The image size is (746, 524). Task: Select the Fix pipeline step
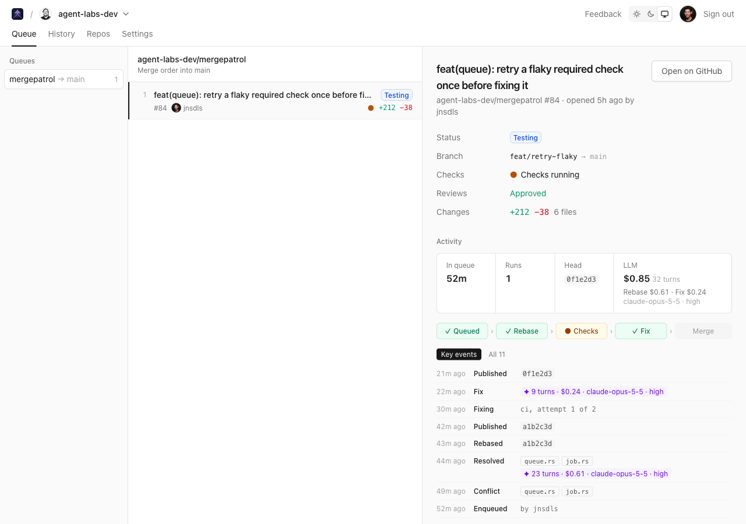point(641,331)
